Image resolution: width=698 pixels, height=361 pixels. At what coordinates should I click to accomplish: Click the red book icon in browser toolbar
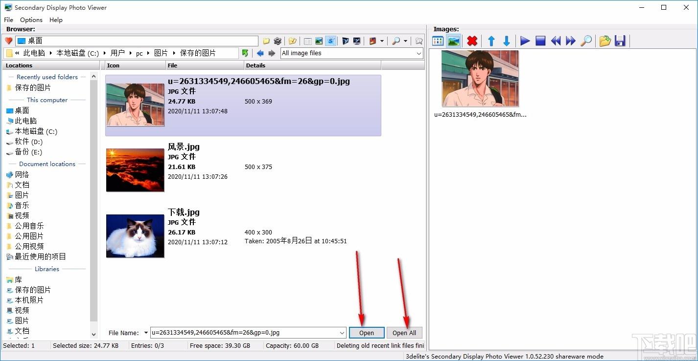coord(372,41)
